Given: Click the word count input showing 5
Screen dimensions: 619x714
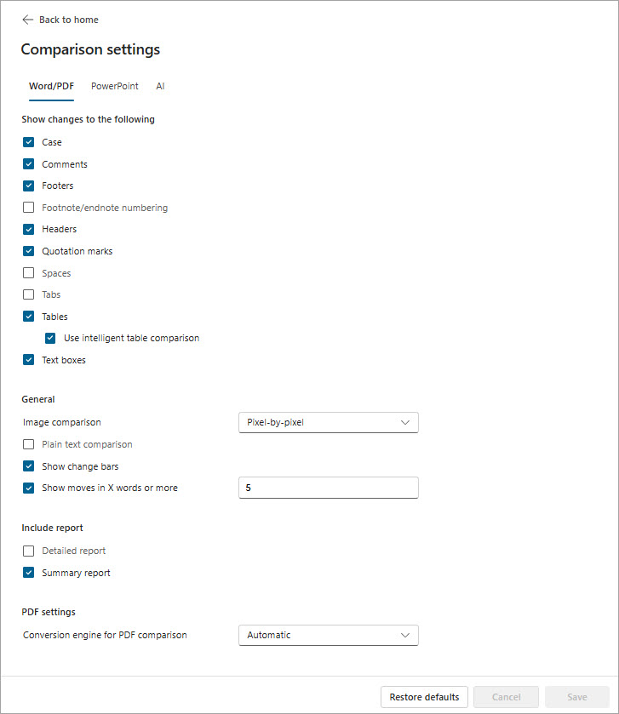Looking at the screenshot, I should pyautogui.click(x=328, y=488).
